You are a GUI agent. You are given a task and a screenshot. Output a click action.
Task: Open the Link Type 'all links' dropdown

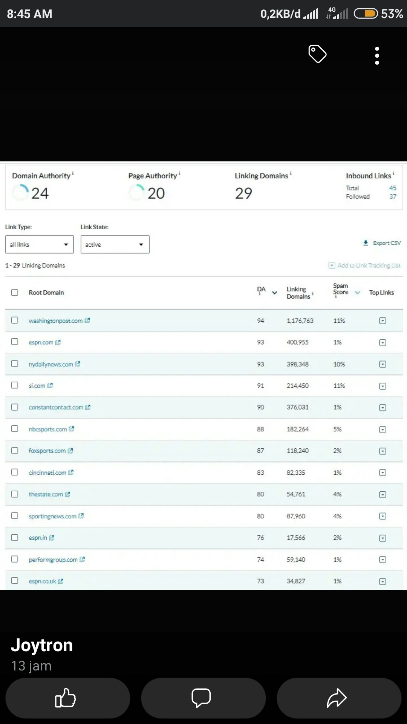(x=40, y=244)
